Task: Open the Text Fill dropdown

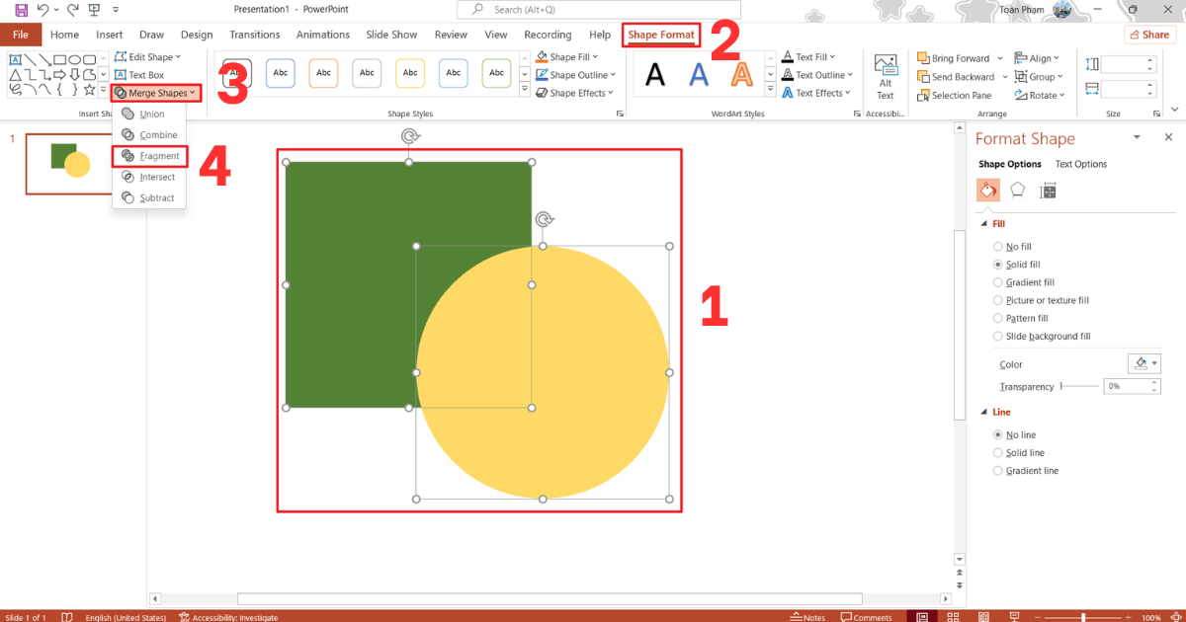Action: 808,57
